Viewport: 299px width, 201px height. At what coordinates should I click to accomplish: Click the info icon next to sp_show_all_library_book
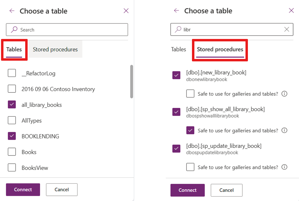tap(284, 130)
